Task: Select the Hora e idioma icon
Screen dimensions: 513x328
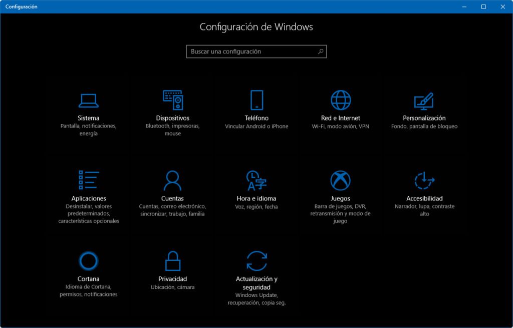Action: pyautogui.click(x=256, y=180)
